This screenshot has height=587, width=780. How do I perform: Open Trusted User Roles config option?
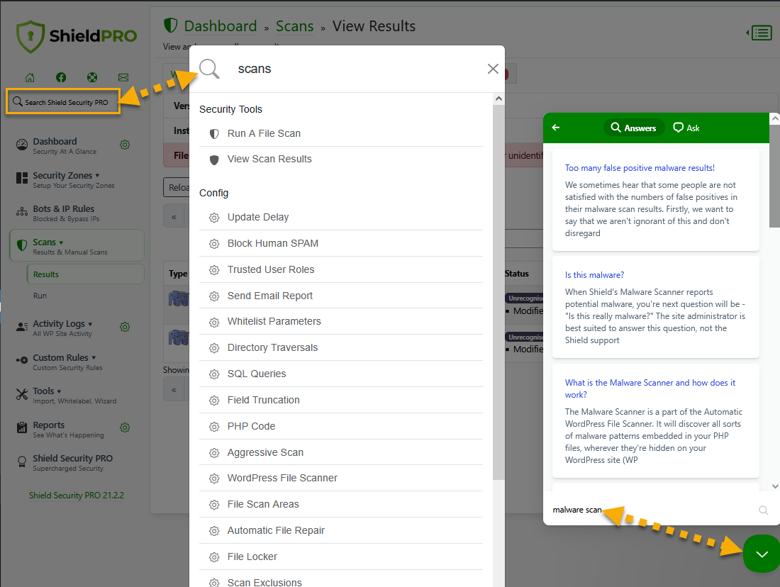pyautogui.click(x=341, y=269)
